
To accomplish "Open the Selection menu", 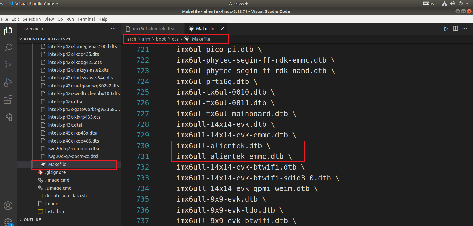I will pos(32,19).
